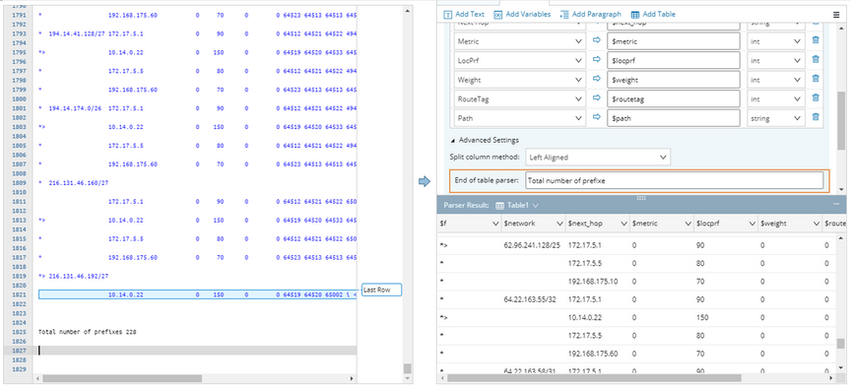The width and height of the screenshot is (850, 389).
Task: Click the Last Row marker label
Action: point(381,290)
